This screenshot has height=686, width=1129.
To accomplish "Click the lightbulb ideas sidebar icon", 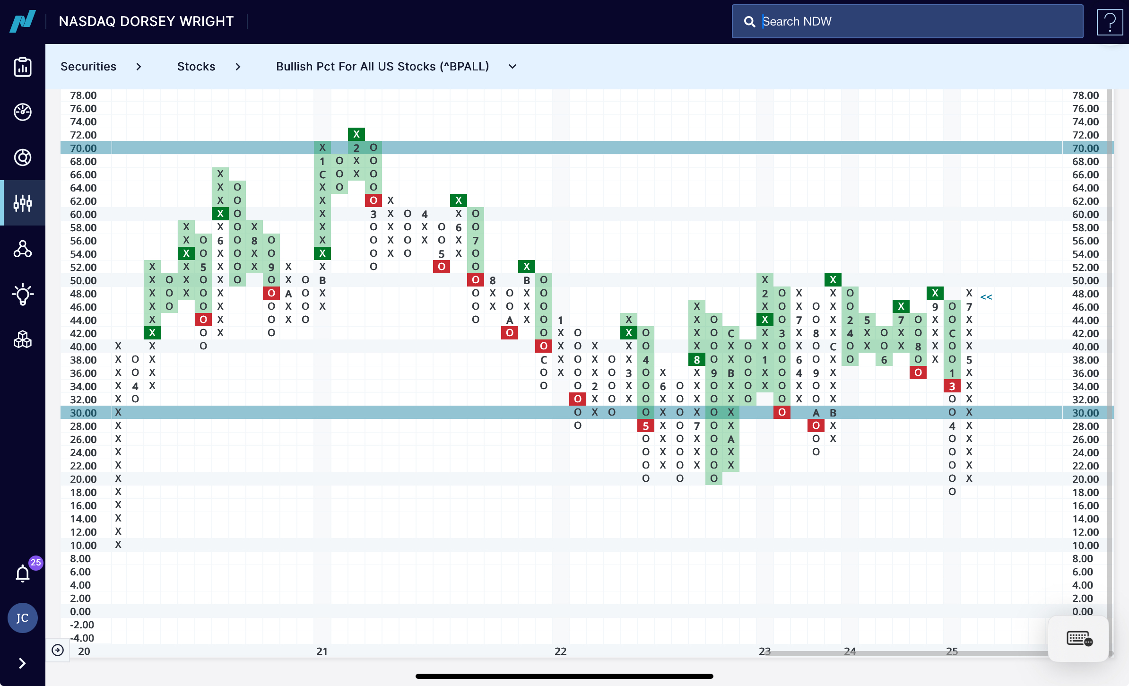I will [x=23, y=294].
